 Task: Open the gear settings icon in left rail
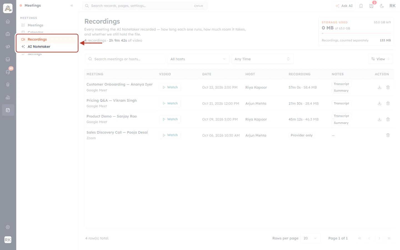tap(8, 227)
